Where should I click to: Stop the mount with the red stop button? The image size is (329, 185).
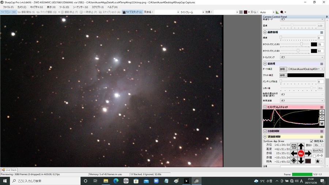pyautogui.click(x=301, y=153)
